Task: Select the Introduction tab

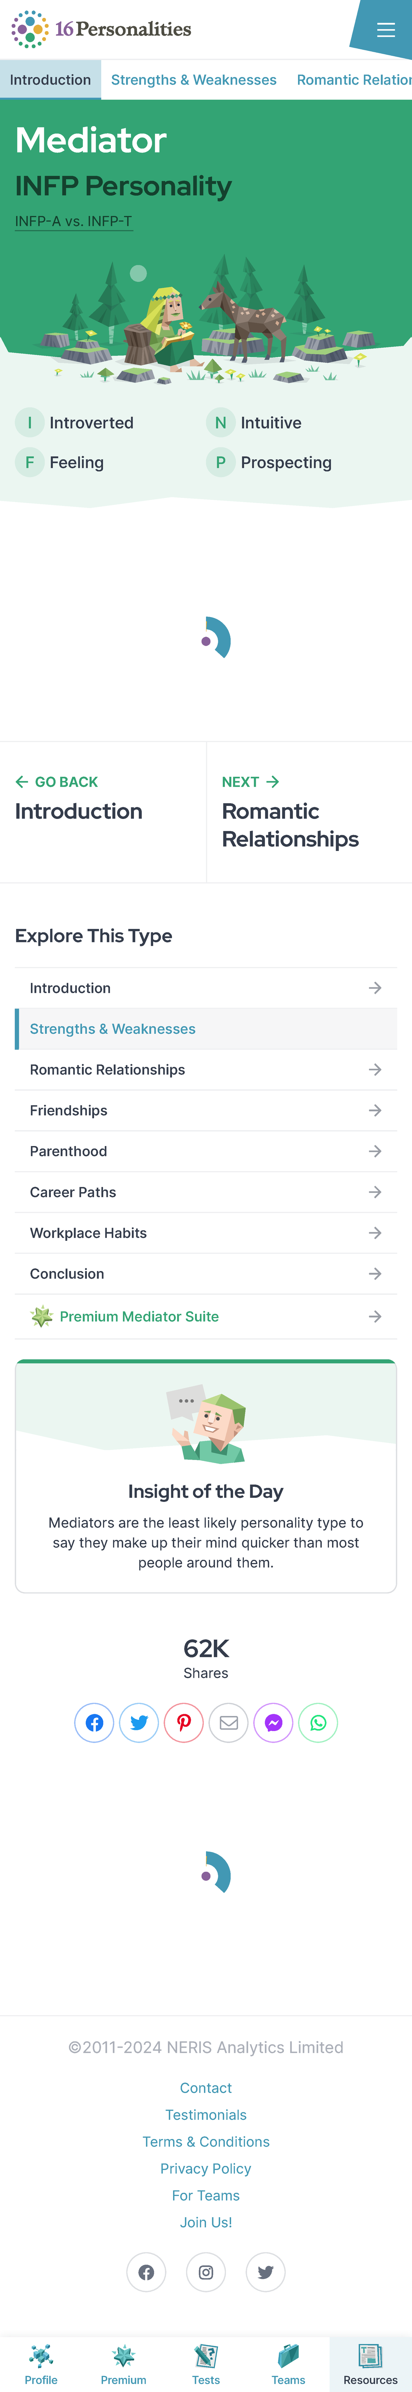Action: point(50,80)
